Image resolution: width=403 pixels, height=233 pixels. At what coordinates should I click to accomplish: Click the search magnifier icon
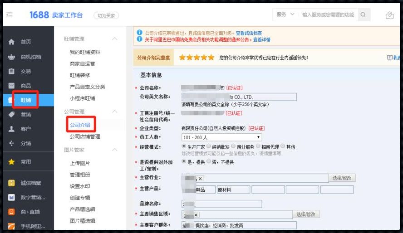coord(363,15)
